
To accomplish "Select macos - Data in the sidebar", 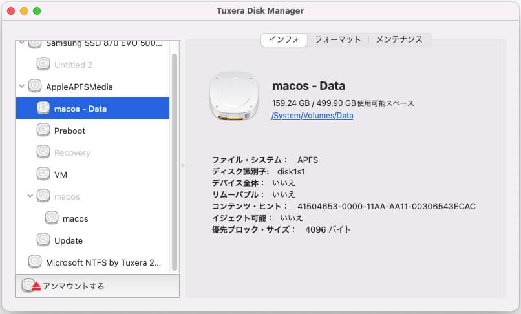I will coord(92,108).
